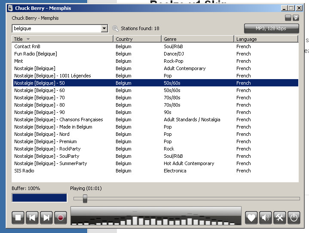Click the 90s genre cell
Screen dimensions: 309x233
click(168, 112)
